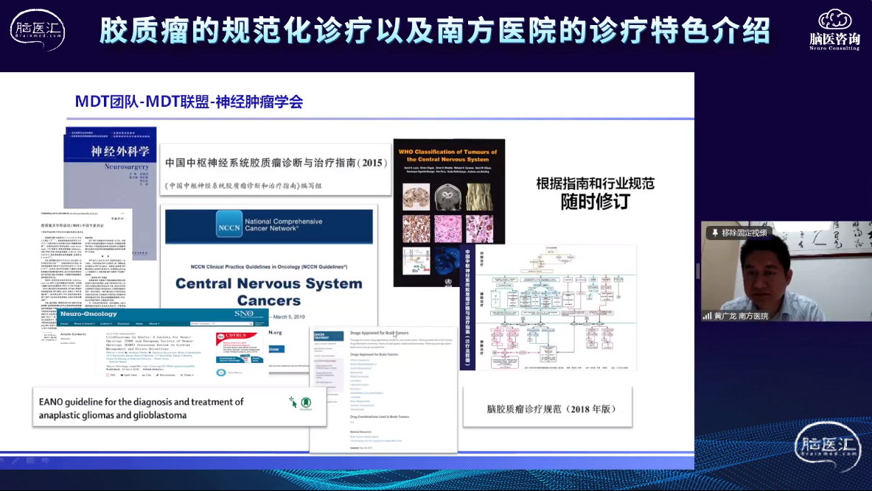The image size is (872, 491).
Task: Click the bold text 随时修订
Action: 595,201
